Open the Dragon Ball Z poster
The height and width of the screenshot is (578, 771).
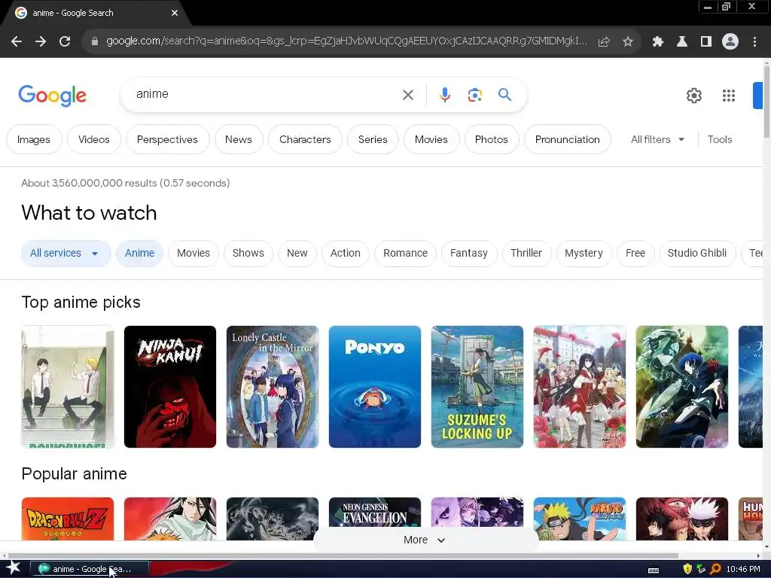tap(67, 519)
